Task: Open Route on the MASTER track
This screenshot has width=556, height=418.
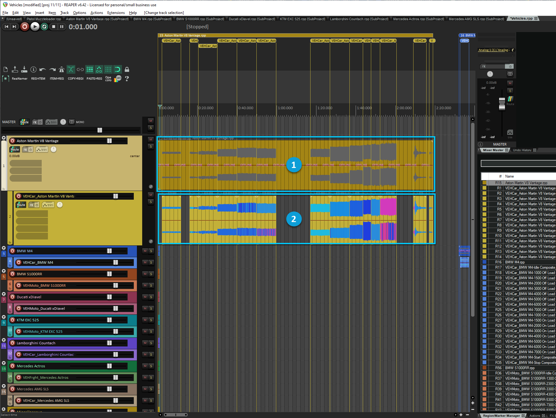Action: 24,122
